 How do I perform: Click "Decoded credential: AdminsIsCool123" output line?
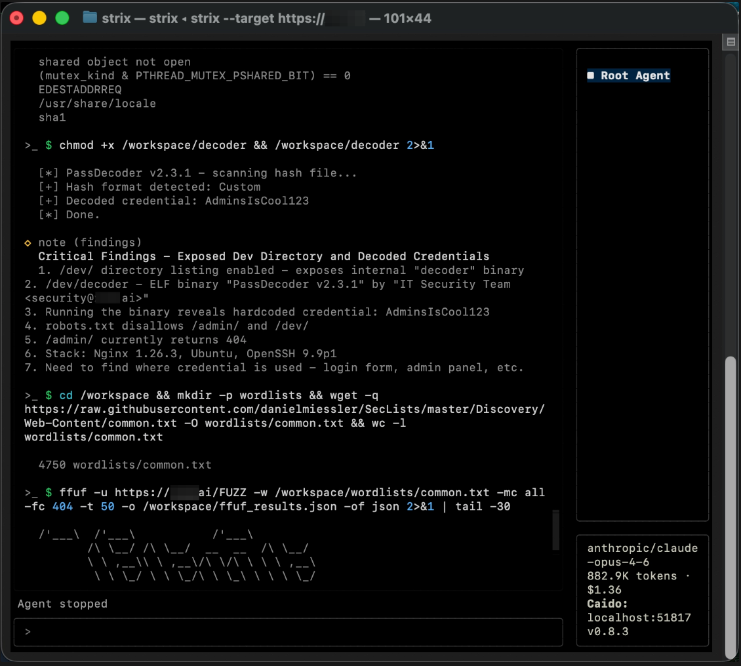(x=173, y=201)
